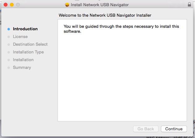Click the 'You will be guided' paragraph
The width and height of the screenshot is (195, 138).
(x=121, y=29)
